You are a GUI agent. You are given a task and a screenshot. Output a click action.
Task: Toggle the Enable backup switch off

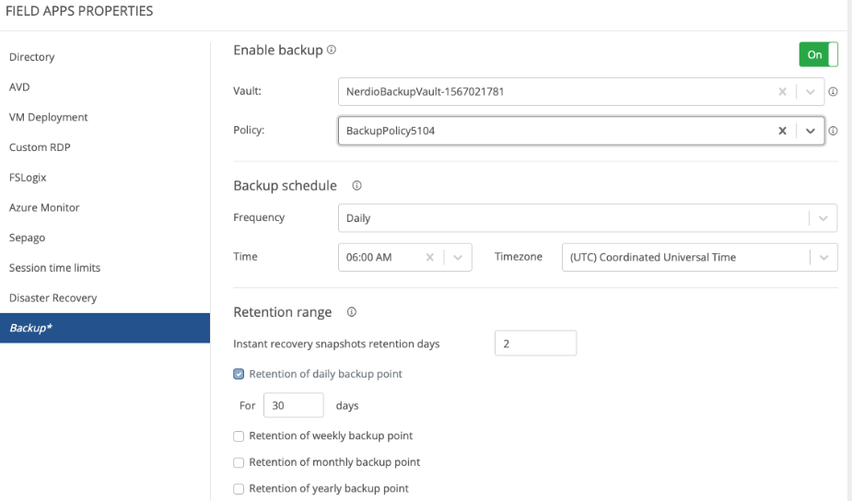click(818, 54)
